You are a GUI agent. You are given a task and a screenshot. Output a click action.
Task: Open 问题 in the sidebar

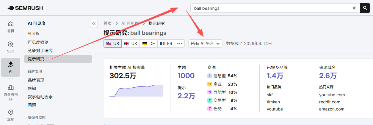32,105
